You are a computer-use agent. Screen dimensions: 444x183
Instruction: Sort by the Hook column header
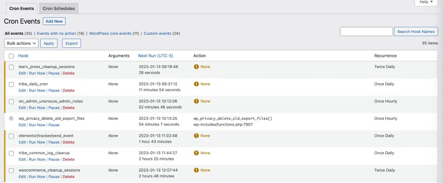(x=23, y=56)
